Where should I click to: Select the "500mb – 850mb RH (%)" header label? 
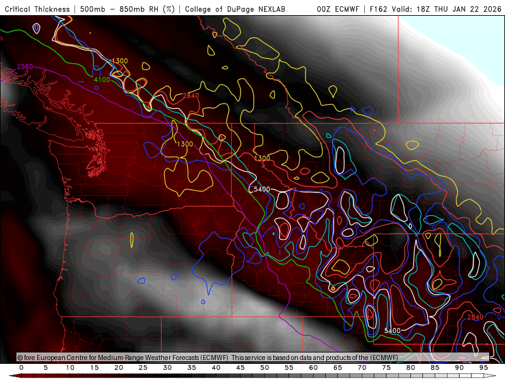(128, 9)
